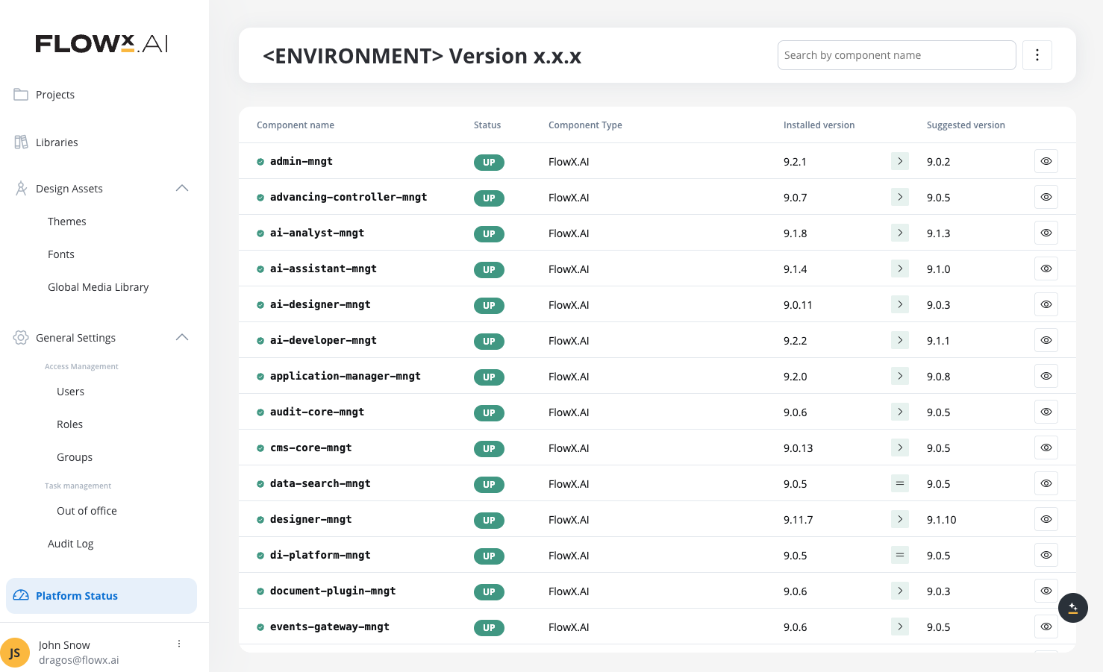The image size is (1103, 672).
Task: Open Roles under Access Management
Action: (69, 424)
